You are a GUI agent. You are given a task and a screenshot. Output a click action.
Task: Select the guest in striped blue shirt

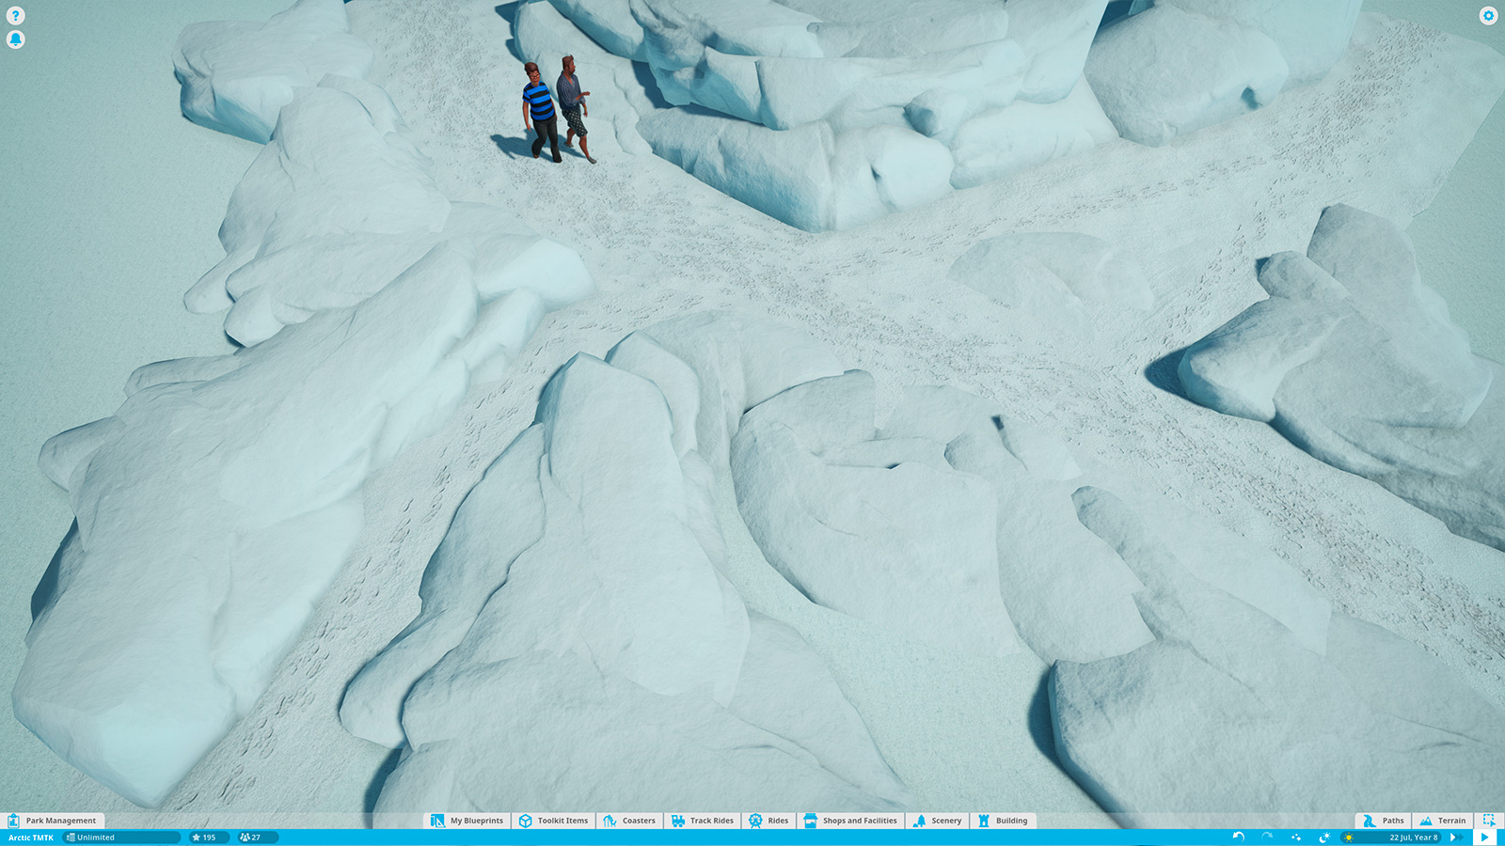click(540, 112)
